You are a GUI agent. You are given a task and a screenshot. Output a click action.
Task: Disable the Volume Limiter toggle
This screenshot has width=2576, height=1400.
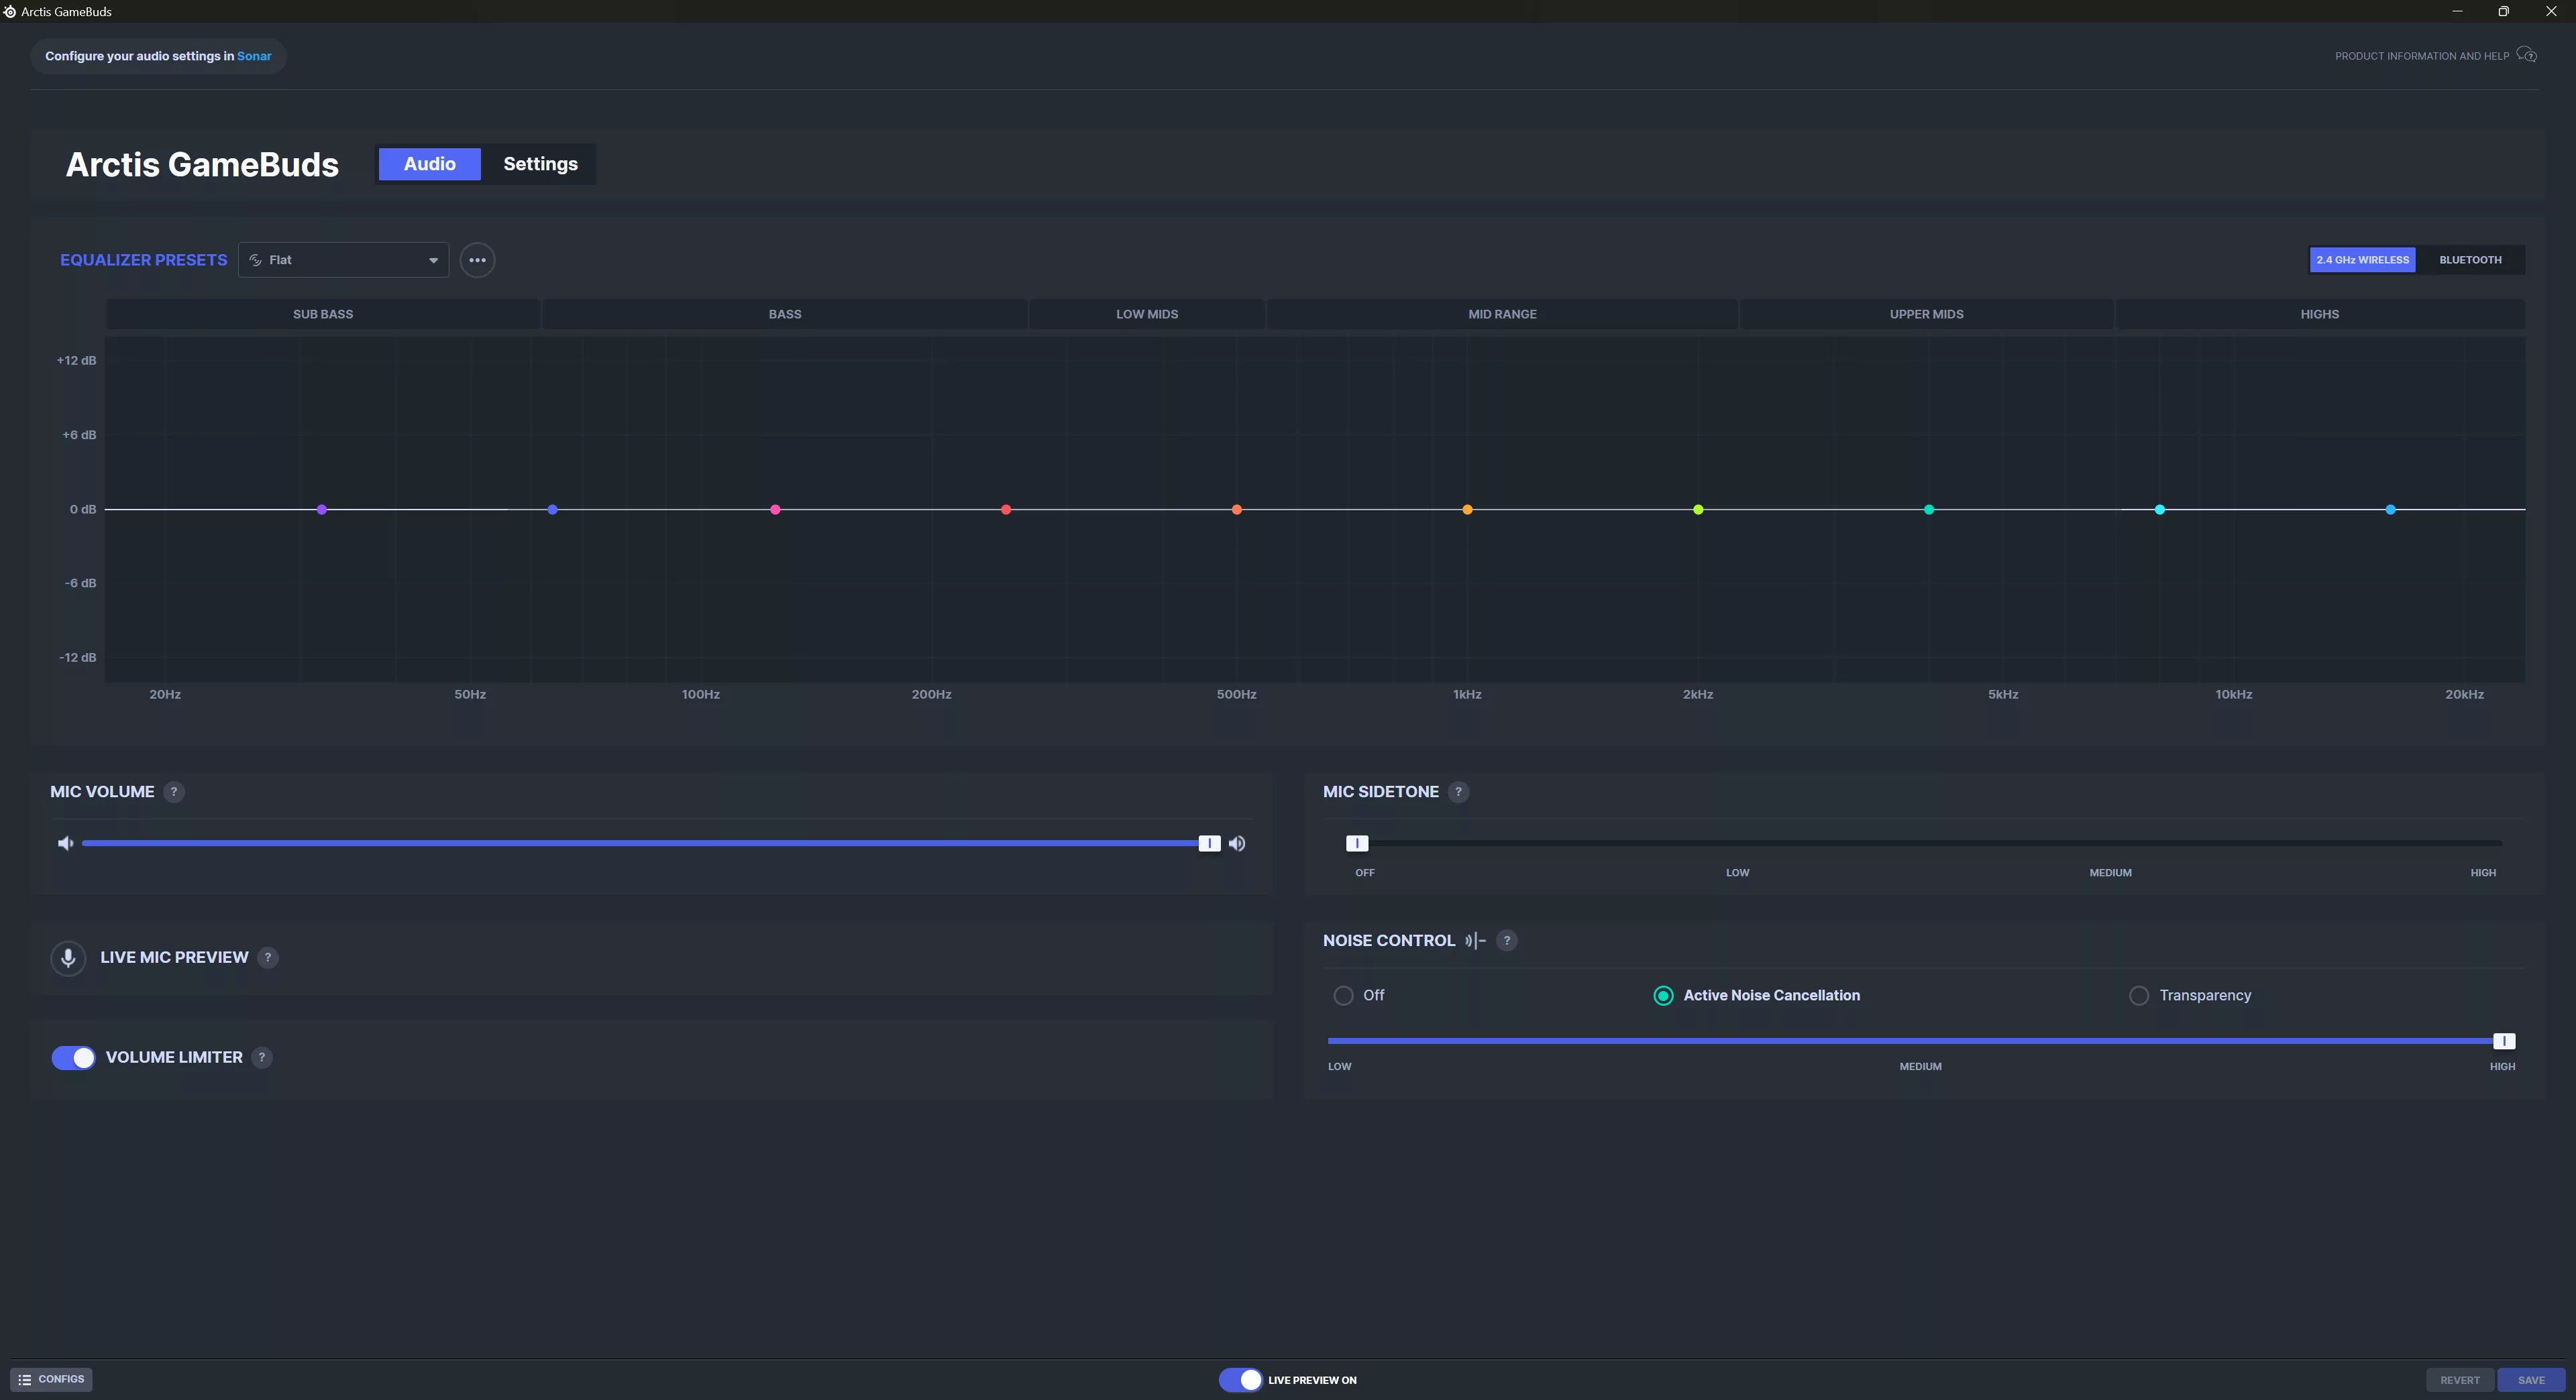(73, 1057)
